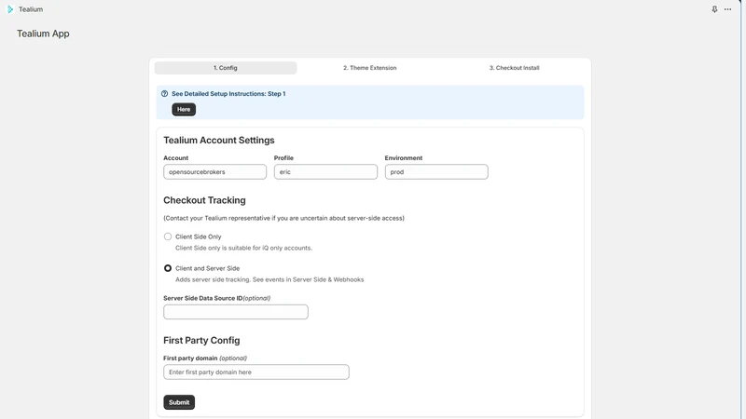Focus the Server Side Data Source ID field
This screenshot has width=746, height=419.
click(x=236, y=312)
